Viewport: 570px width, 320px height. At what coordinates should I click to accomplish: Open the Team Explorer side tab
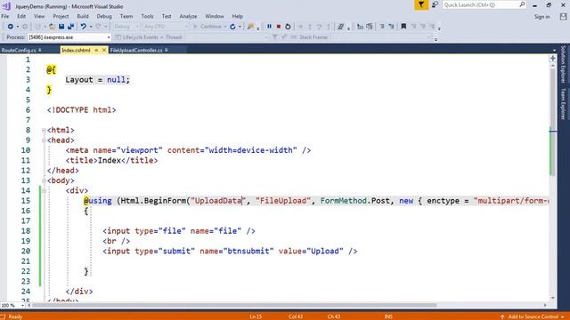pos(563,104)
